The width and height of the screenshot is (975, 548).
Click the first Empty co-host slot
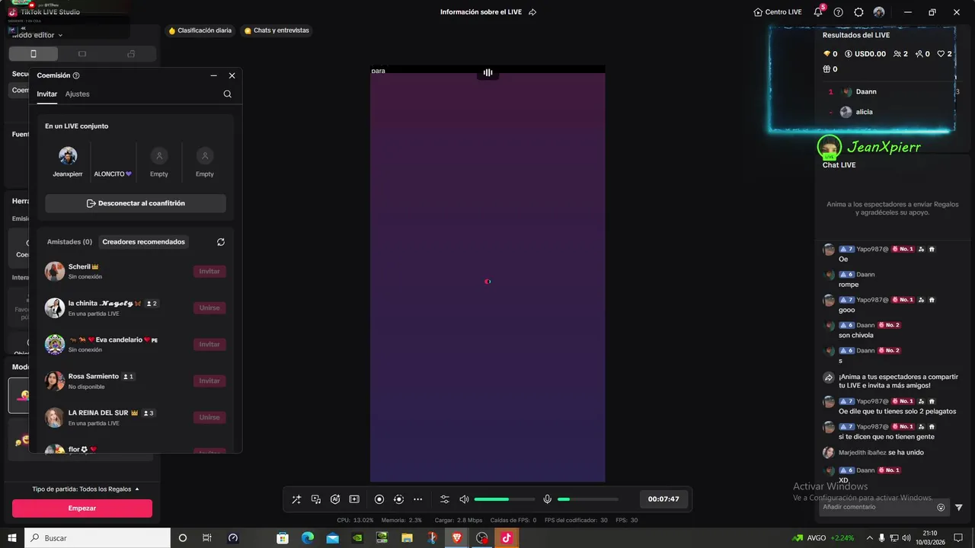tap(158, 162)
